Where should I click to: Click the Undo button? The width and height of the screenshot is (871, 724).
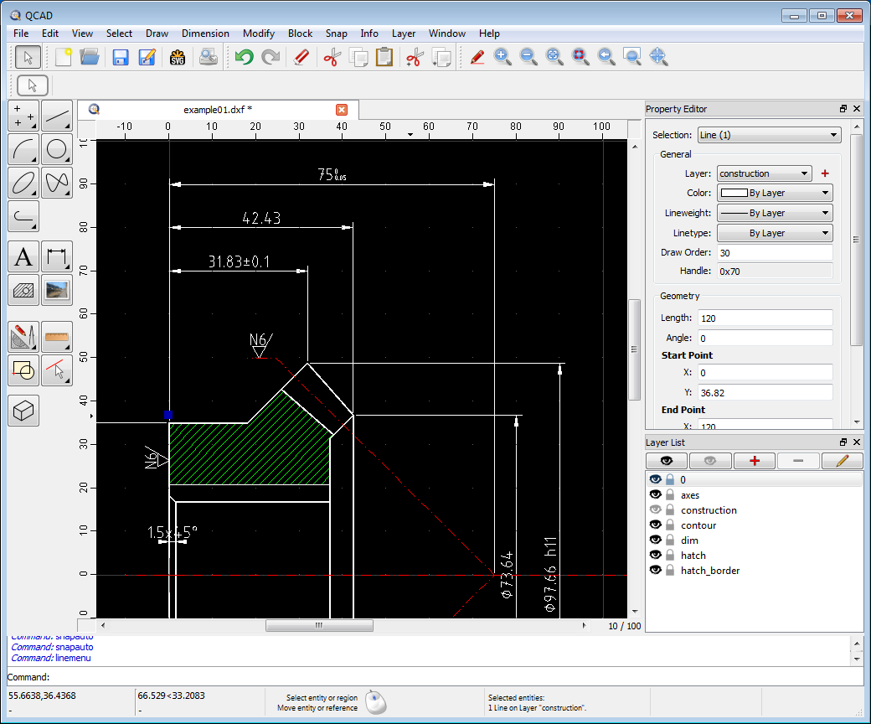coord(244,57)
